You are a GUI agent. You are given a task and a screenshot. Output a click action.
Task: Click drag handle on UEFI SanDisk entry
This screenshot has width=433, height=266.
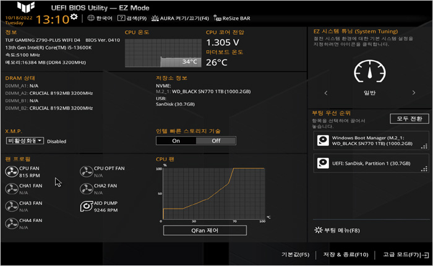(424, 169)
